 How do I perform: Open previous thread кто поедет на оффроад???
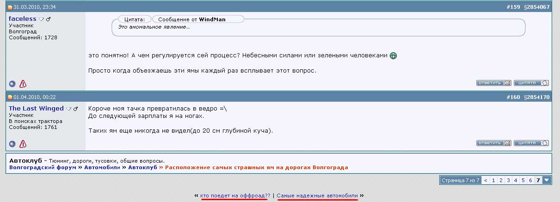235,196
